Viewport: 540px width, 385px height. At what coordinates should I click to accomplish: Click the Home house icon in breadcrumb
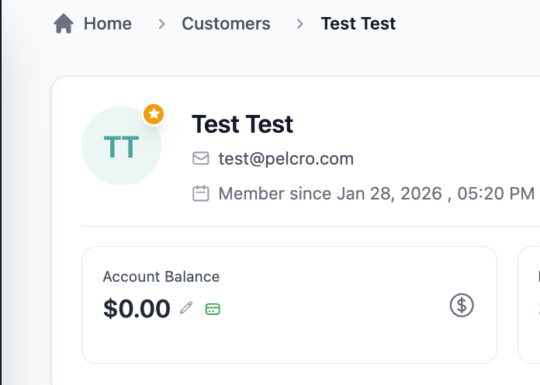coord(64,24)
